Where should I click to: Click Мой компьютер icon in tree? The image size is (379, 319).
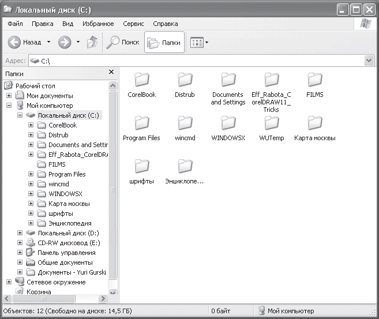(x=20, y=106)
